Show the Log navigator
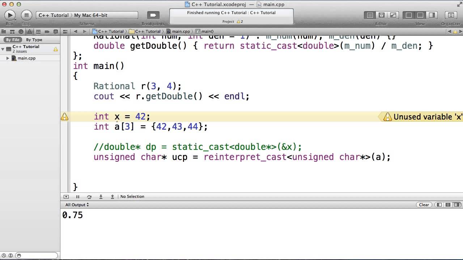This screenshot has height=260, width=463. [56, 31]
